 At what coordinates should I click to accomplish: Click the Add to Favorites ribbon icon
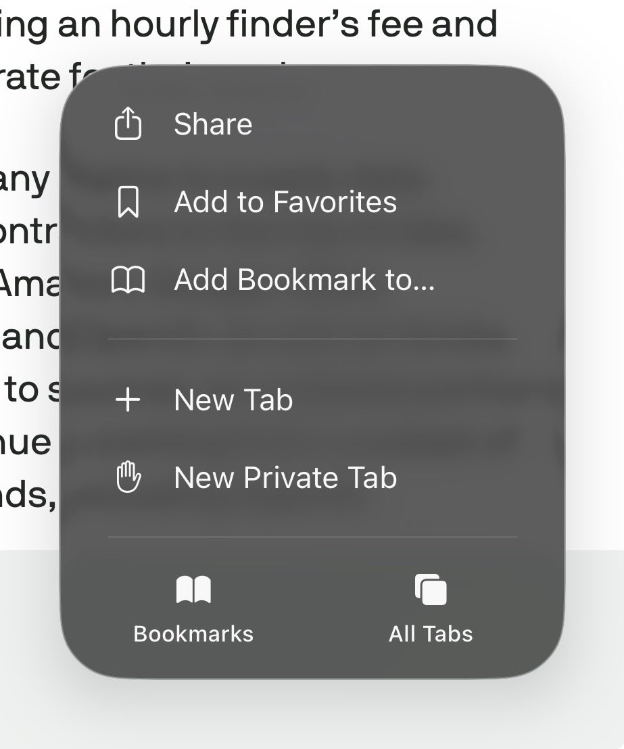[128, 202]
